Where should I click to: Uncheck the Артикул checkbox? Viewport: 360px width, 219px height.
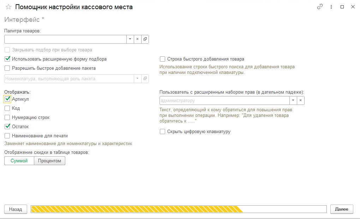click(7, 99)
